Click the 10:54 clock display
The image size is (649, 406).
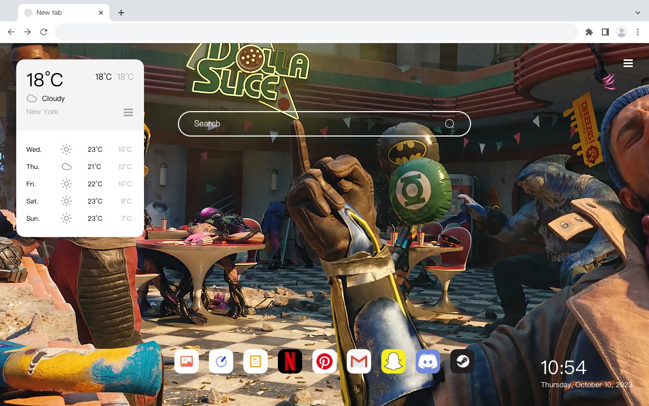(x=563, y=367)
